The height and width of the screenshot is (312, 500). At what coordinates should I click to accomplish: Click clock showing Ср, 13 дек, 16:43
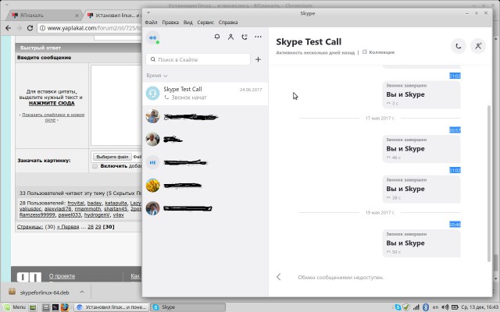point(480,307)
